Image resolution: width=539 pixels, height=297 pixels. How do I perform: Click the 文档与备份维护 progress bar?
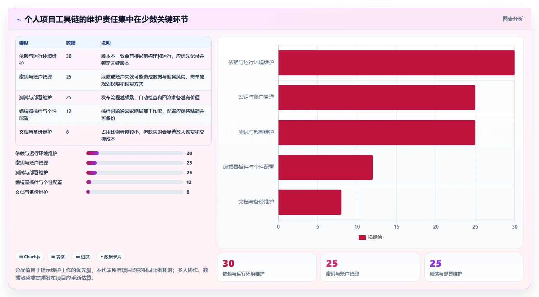click(135, 192)
